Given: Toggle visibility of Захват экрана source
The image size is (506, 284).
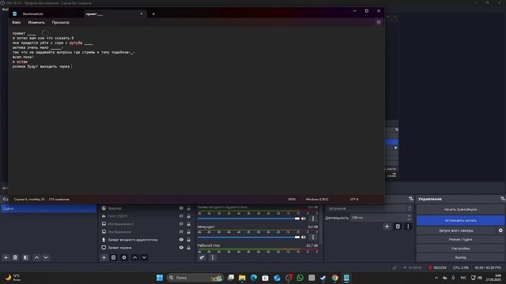Looking at the screenshot, I should [x=181, y=248].
